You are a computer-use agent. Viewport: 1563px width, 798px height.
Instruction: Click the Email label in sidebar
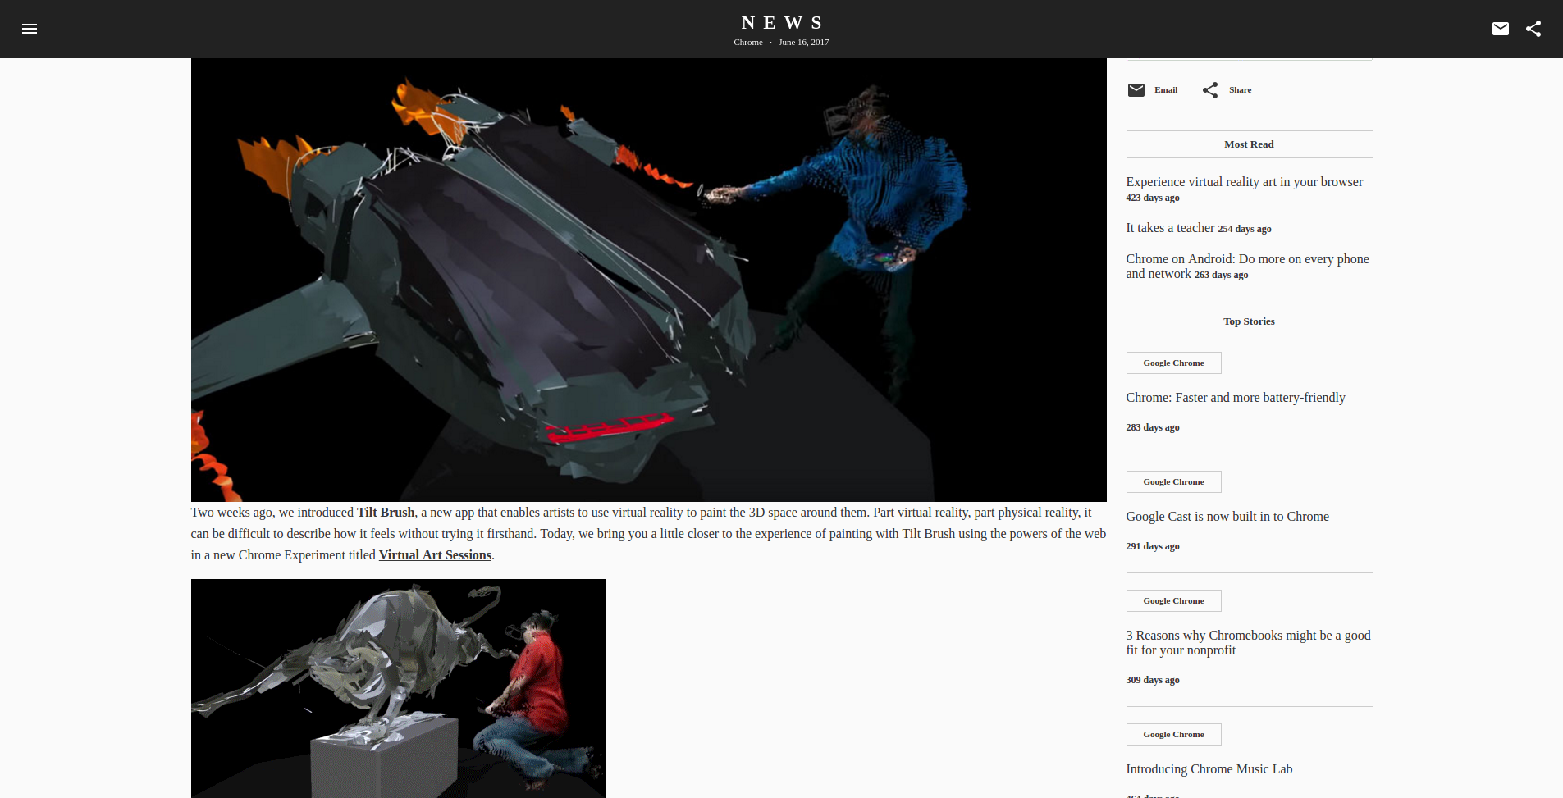pos(1166,90)
